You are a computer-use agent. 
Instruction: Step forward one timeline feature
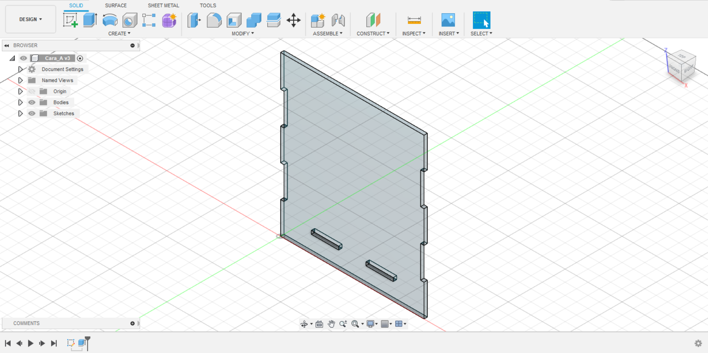[42, 343]
